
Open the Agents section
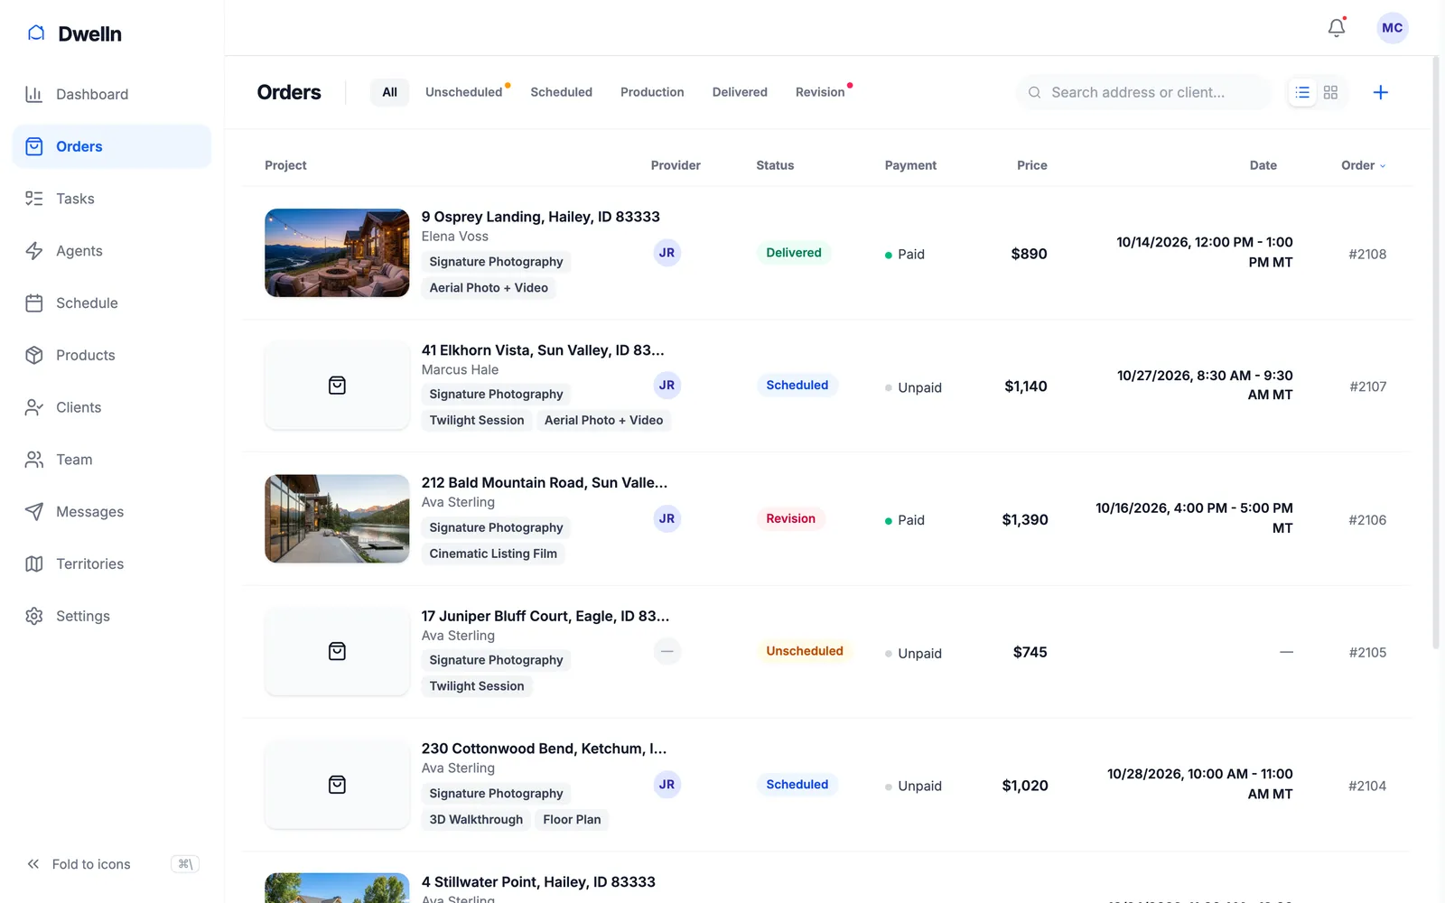click(x=111, y=251)
